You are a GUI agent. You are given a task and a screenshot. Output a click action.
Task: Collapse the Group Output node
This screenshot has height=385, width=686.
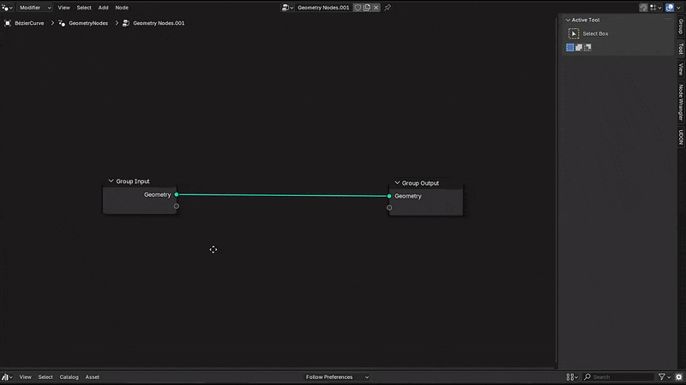(x=397, y=182)
